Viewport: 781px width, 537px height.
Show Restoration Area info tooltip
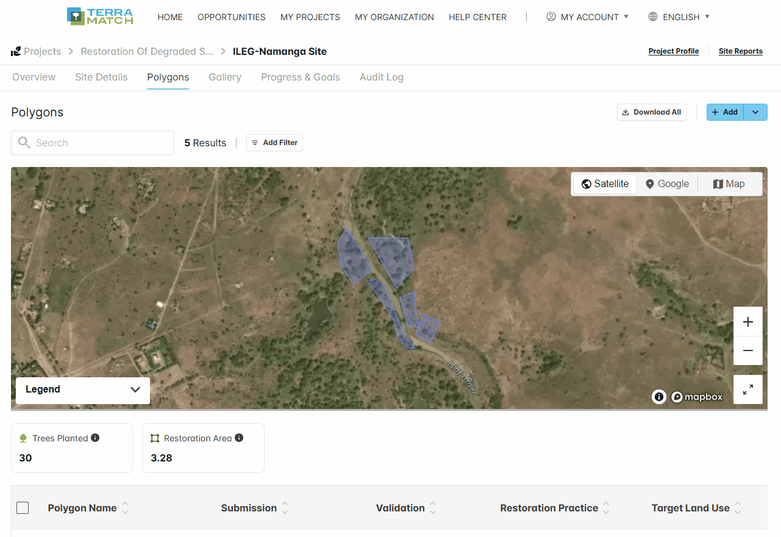[239, 438]
